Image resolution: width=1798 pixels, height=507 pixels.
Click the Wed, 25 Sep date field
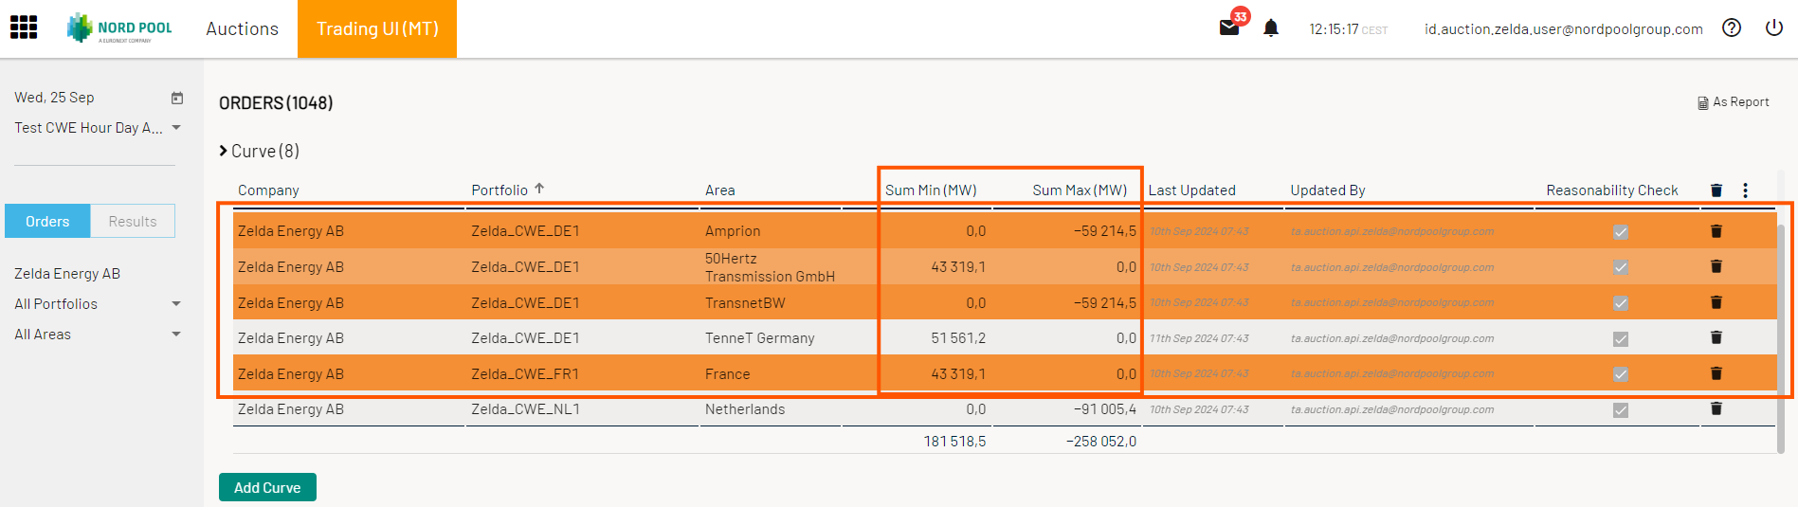54,98
